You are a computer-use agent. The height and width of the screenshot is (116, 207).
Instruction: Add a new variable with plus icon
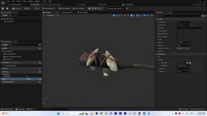click(40, 72)
